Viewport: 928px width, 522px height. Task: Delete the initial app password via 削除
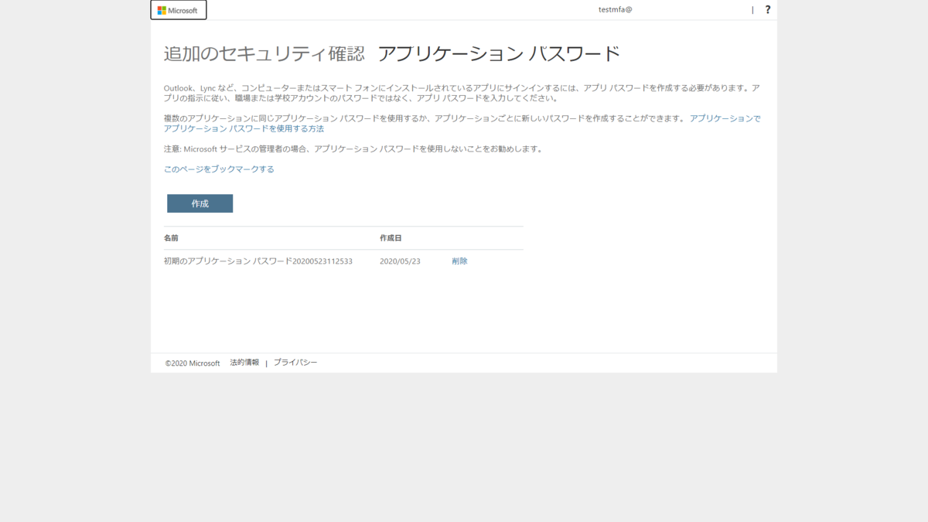pyautogui.click(x=459, y=261)
